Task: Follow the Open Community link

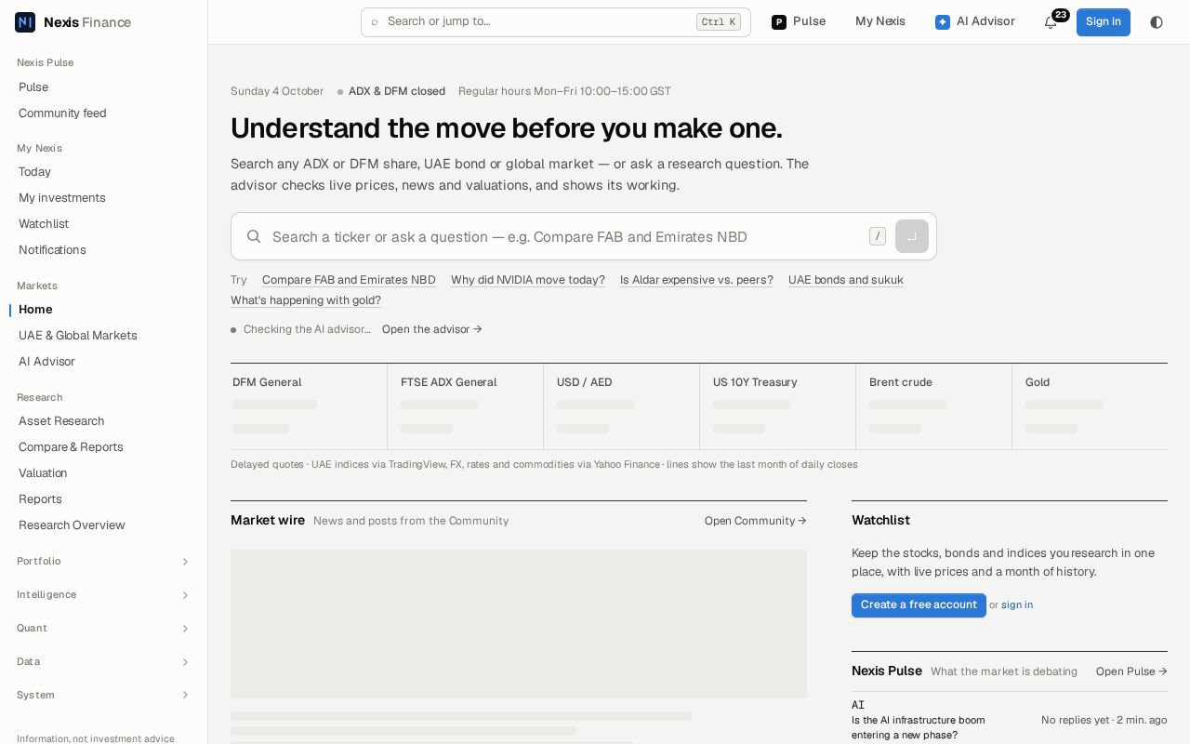Action: point(756,521)
